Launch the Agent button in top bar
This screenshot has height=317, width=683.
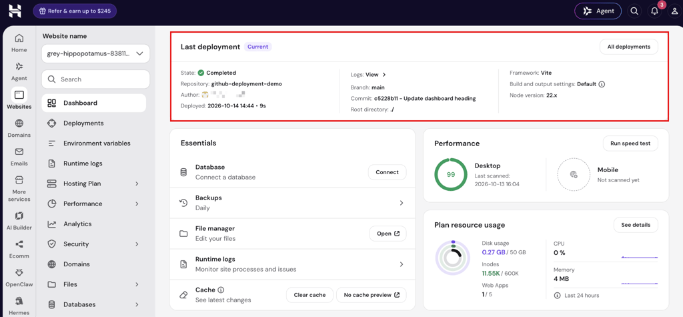click(598, 11)
